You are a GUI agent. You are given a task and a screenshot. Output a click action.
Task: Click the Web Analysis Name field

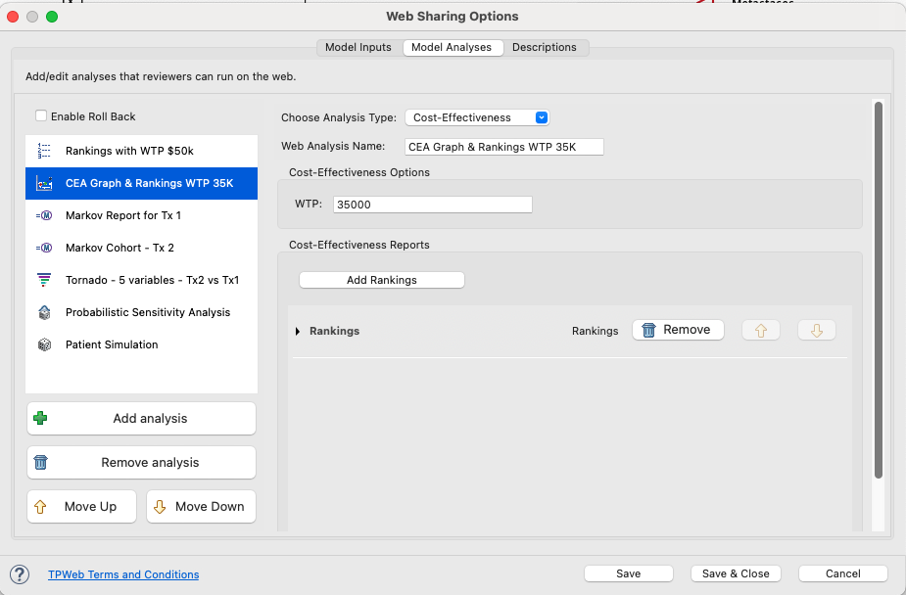click(504, 147)
